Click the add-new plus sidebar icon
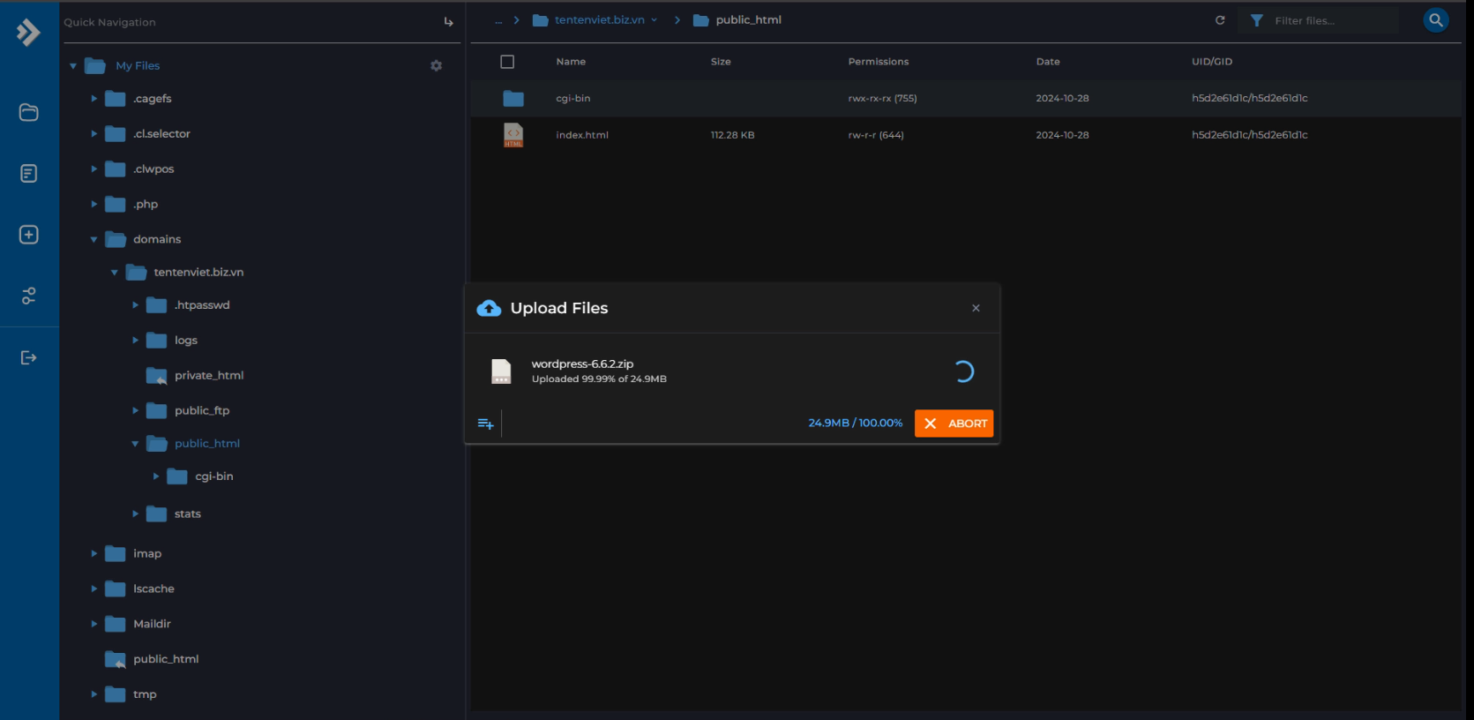 click(29, 235)
